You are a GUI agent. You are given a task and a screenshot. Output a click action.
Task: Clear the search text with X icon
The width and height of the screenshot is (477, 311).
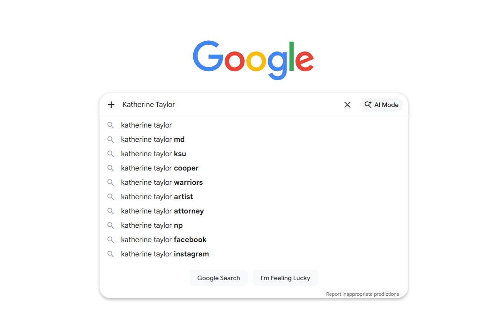(x=347, y=105)
